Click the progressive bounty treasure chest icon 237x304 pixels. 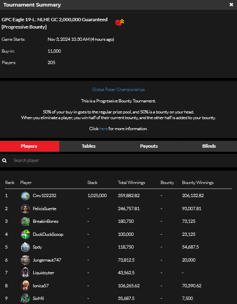[120, 22]
